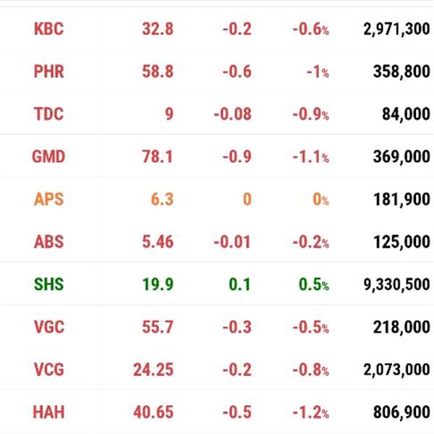Click PHR volume 358,800
The height and width of the screenshot is (434, 434).
point(401,72)
